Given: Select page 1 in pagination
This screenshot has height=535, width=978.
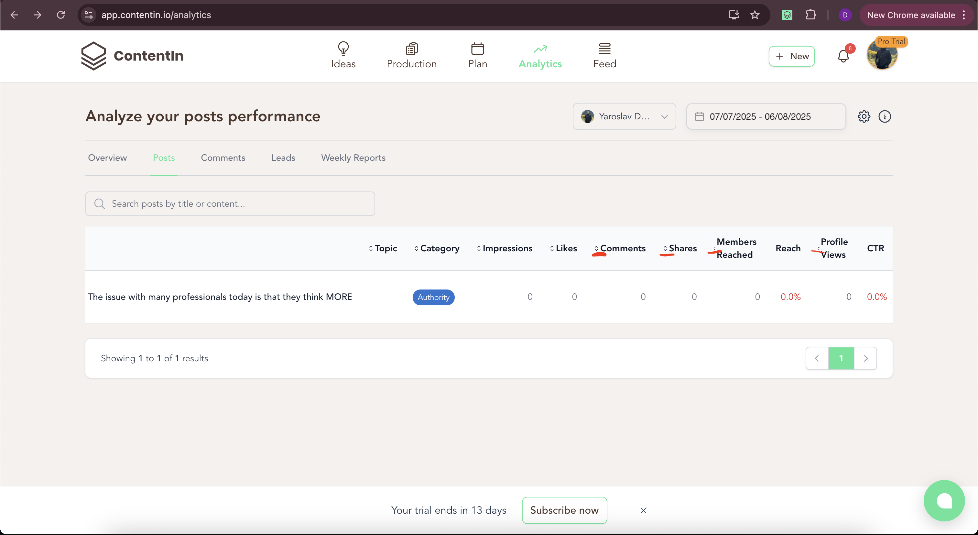Looking at the screenshot, I should [841, 358].
